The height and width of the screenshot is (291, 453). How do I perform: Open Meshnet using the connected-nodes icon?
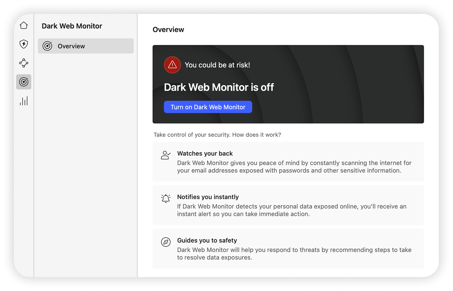point(24,63)
